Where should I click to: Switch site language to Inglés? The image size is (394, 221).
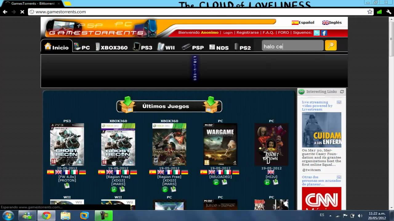(x=335, y=22)
